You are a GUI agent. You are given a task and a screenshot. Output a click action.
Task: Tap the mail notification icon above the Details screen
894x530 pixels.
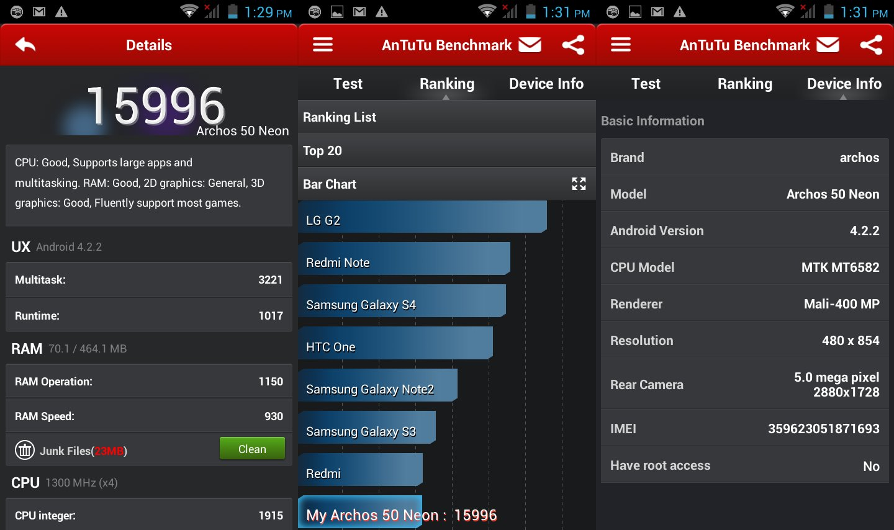pyautogui.click(x=39, y=12)
